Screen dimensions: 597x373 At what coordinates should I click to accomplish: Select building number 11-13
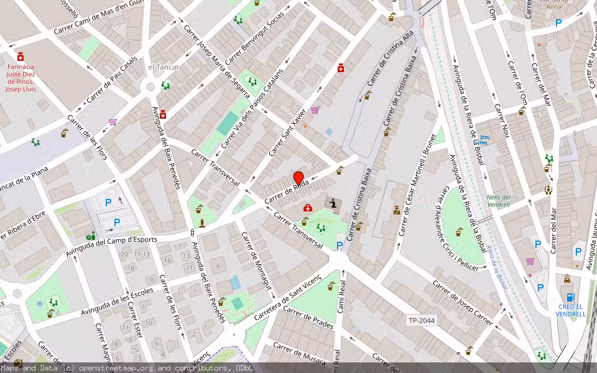click(x=141, y=254)
